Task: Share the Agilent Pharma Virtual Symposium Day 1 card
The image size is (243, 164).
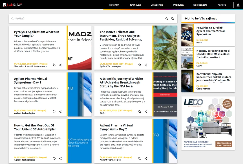Action: [60, 111]
